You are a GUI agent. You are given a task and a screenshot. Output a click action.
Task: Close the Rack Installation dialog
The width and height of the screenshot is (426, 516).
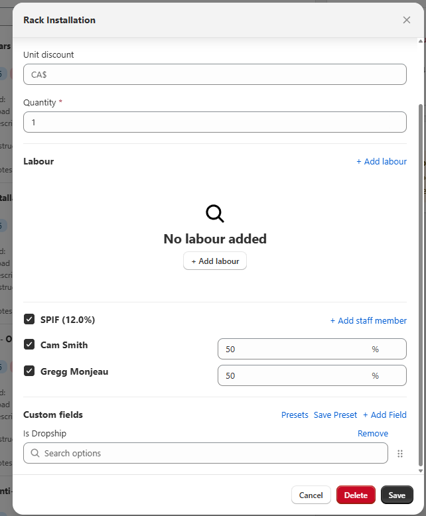[x=407, y=20]
